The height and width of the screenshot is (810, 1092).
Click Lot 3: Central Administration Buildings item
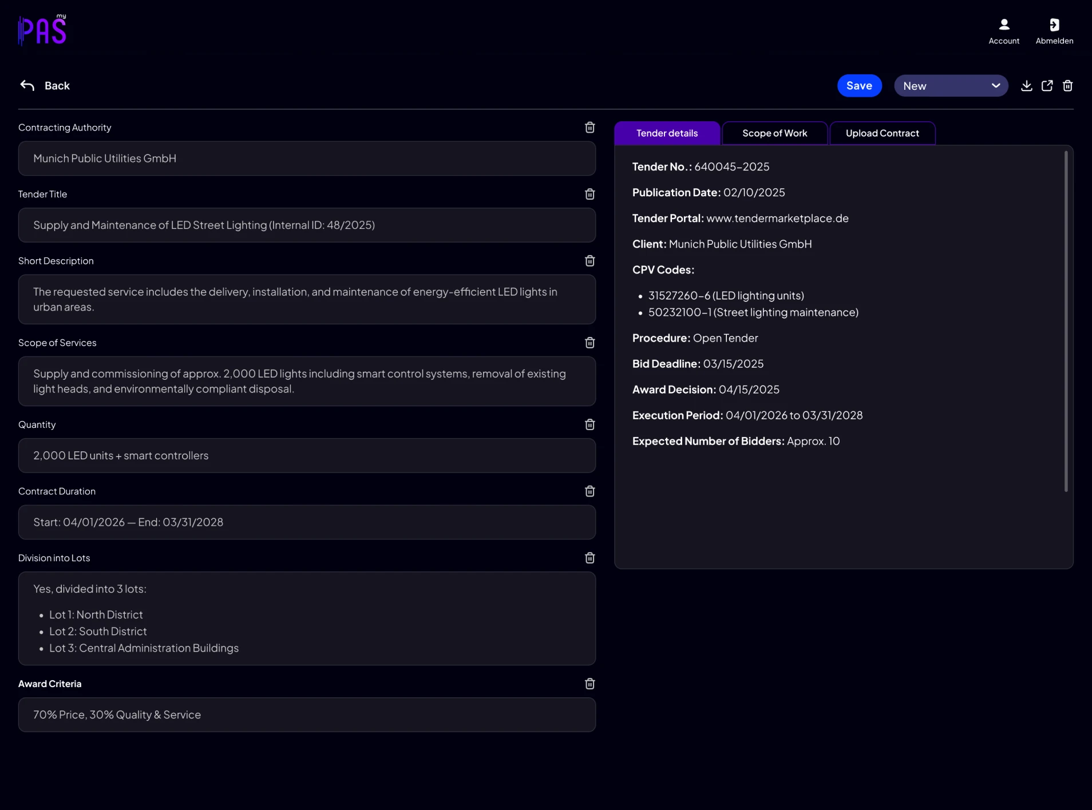(144, 648)
